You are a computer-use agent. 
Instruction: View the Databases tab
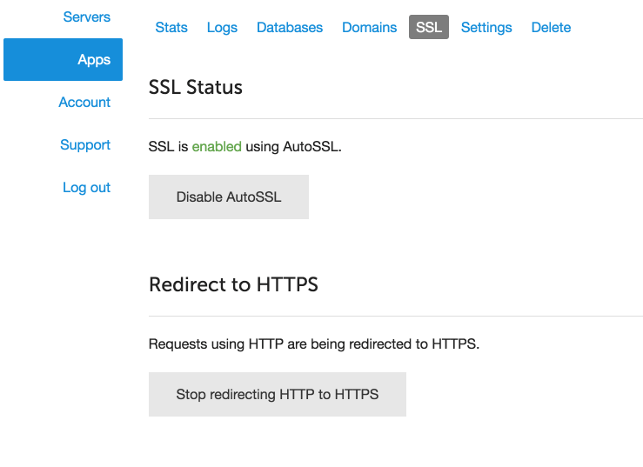point(290,28)
